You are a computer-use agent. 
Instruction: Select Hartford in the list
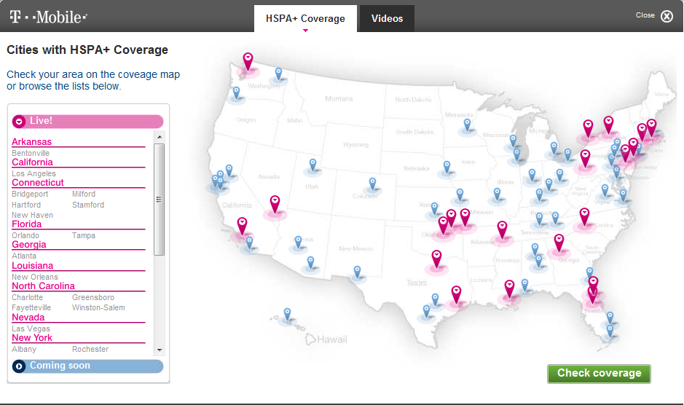tap(26, 205)
